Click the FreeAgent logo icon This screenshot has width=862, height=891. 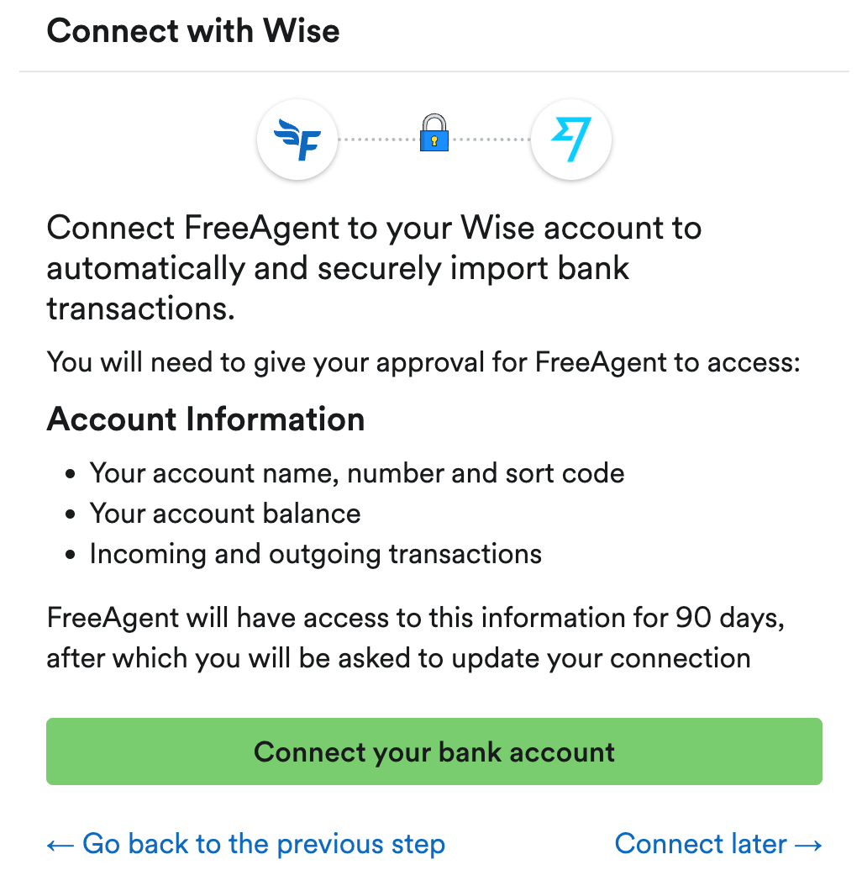[297, 140]
